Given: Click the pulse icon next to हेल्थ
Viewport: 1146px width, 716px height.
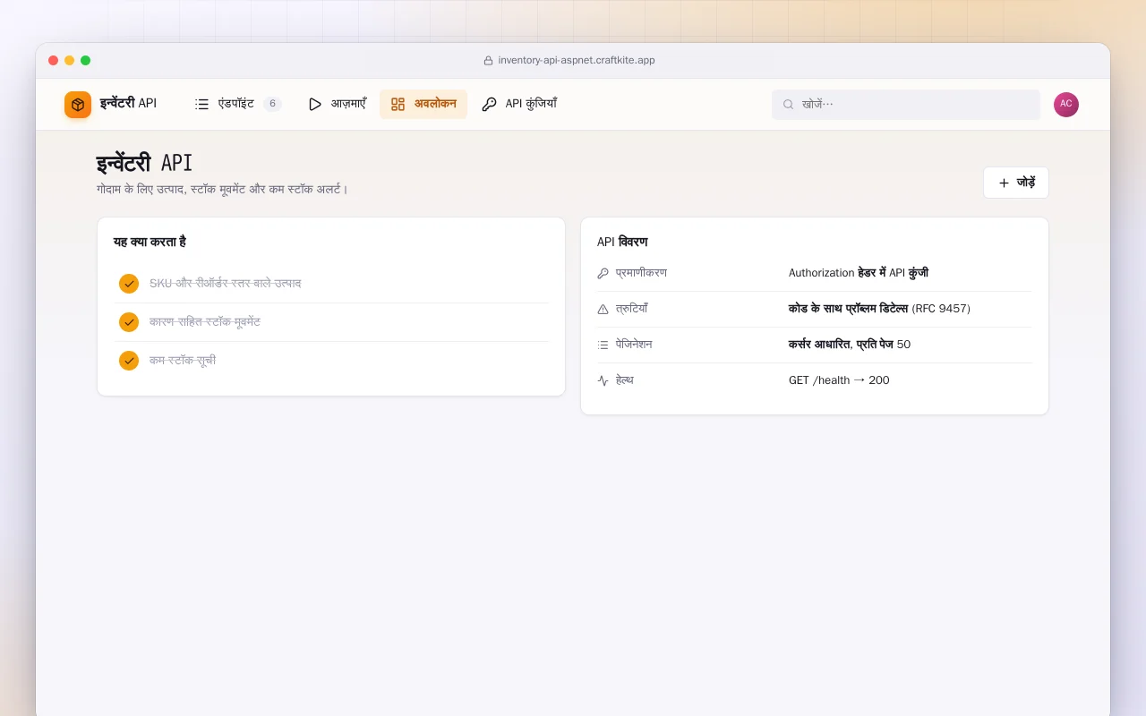Looking at the screenshot, I should [603, 380].
